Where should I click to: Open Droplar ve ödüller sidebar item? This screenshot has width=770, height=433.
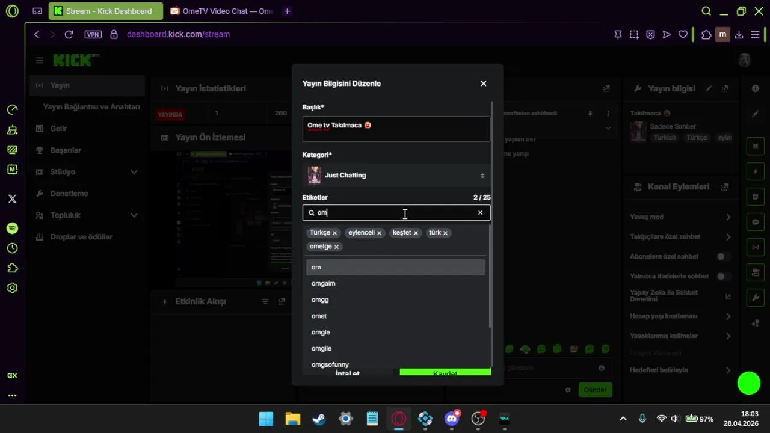click(x=87, y=237)
